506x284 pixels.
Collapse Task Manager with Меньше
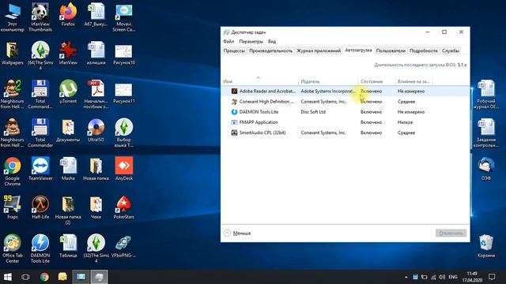pyautogui.click(x=237, y=234)
